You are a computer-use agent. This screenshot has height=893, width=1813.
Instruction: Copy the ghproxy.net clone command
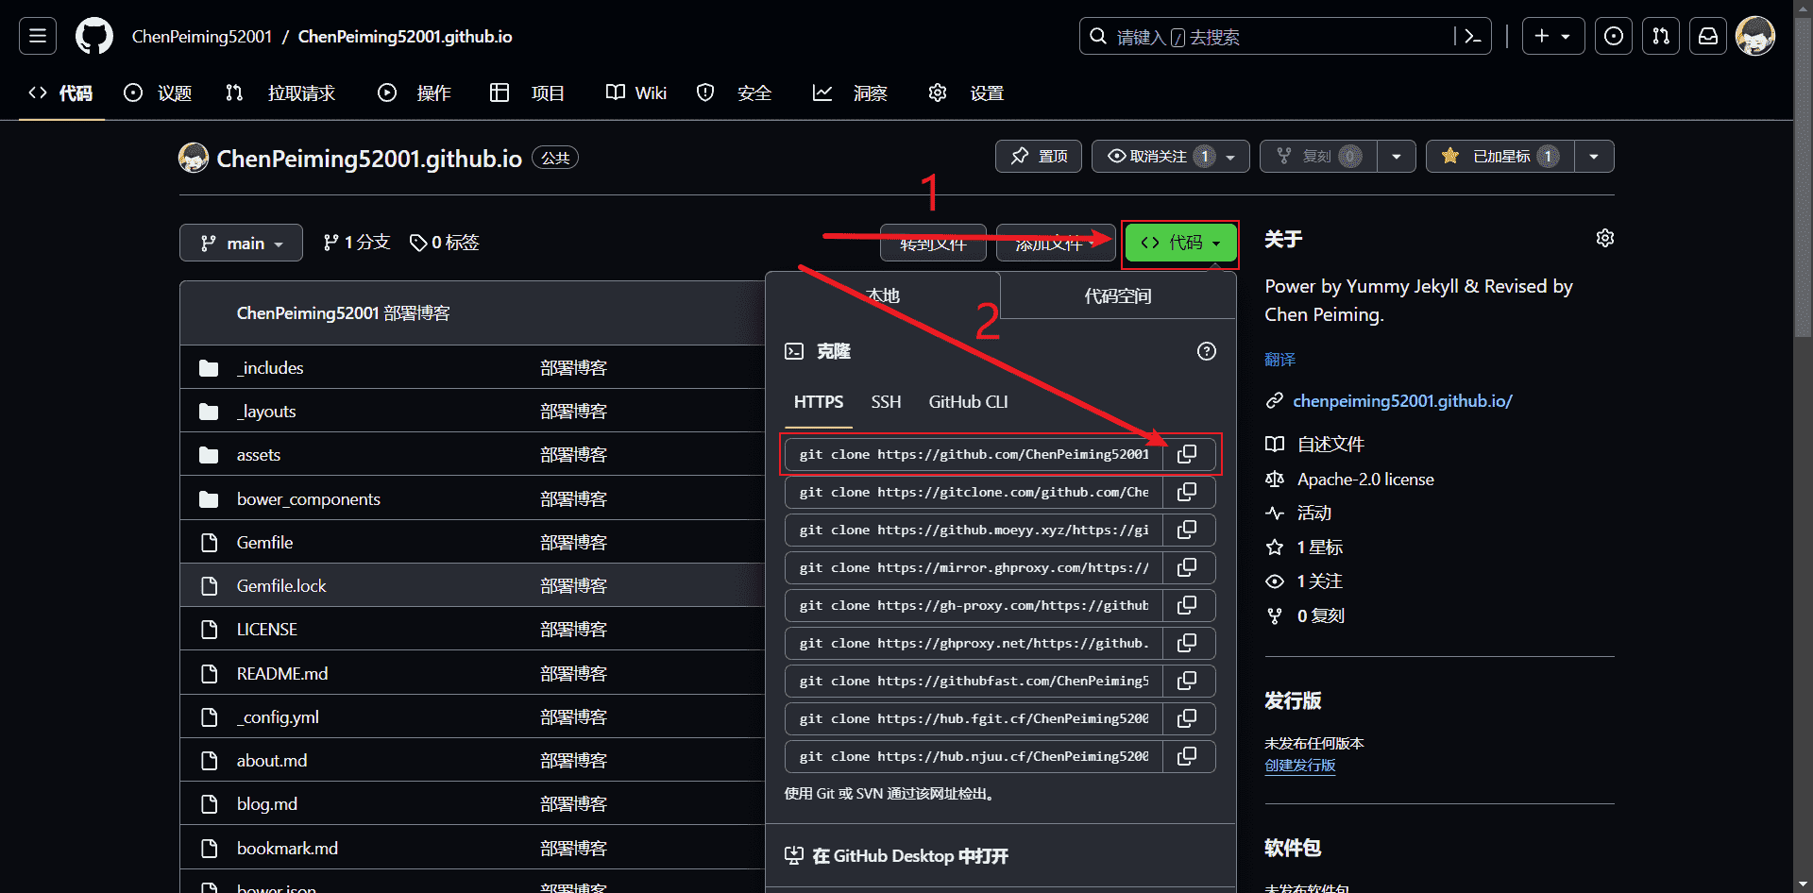[x=1188, y=643]
